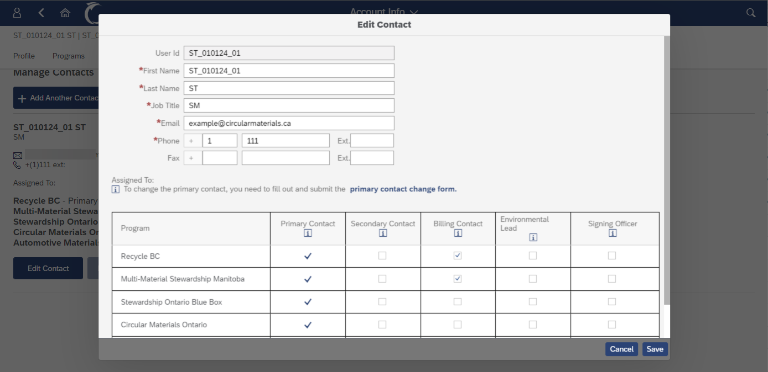Click the Save button
The height and width of the screenshot is (372, 768).
point(655,349)
